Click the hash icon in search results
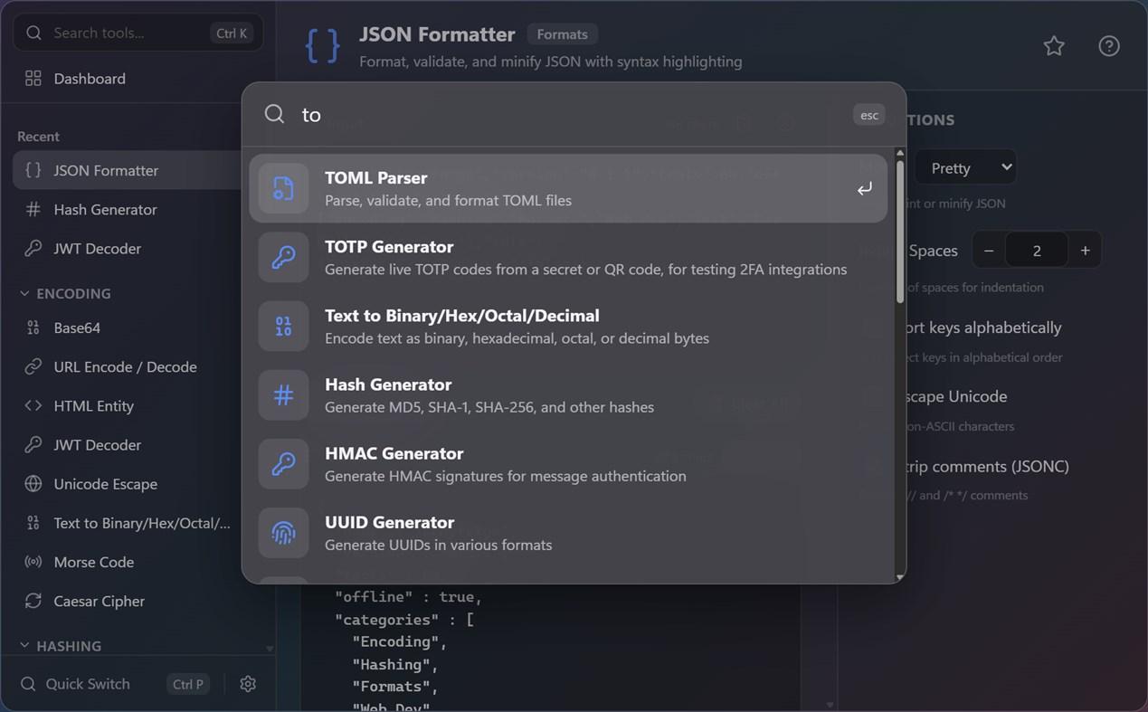The height and width of the screenshot is (712, 1148). point(283,394)
